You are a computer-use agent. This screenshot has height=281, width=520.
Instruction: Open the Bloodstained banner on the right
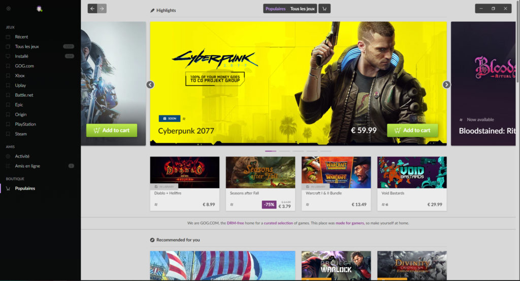click(483, 84)
